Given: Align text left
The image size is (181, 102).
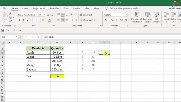Looking at the screenshot, I should [x=59, y=20].
